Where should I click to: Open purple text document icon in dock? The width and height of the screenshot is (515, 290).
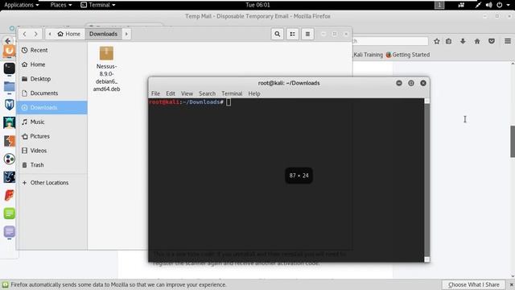point(9,231)
